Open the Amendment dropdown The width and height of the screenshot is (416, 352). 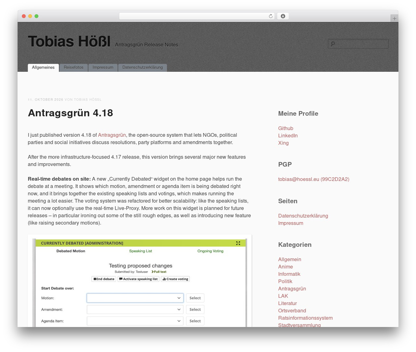pyautogui.click(x=135, y=309)
